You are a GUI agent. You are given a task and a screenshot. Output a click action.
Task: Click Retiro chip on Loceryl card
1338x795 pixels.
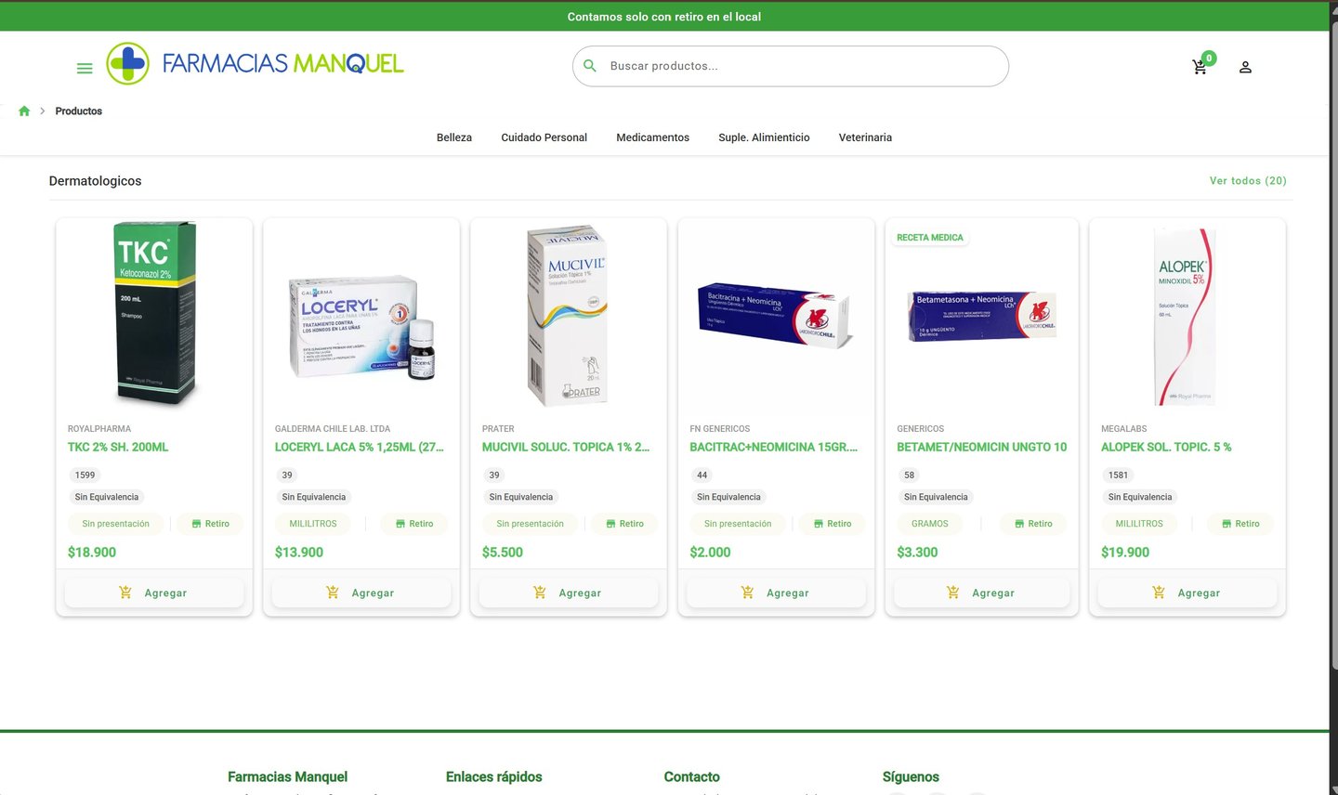414,524
